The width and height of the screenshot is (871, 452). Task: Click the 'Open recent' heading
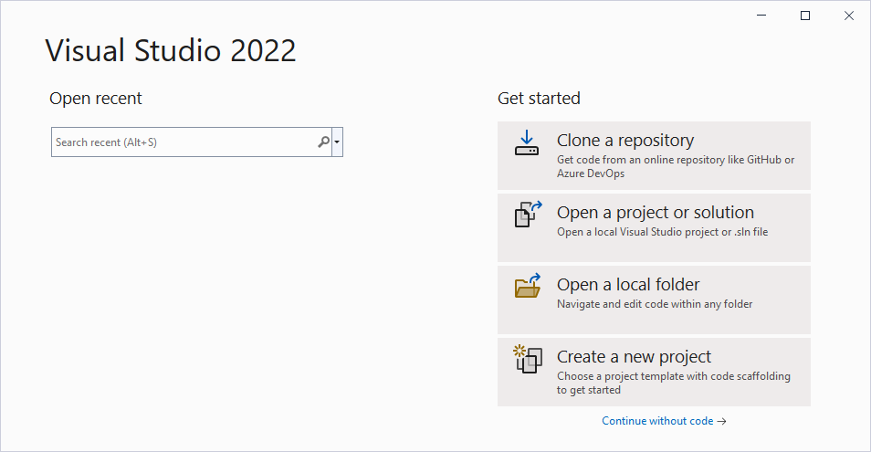pos(96,99)
